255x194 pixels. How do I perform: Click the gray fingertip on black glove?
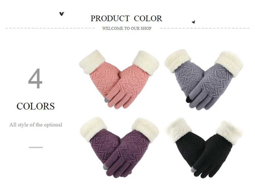point(193,170)
